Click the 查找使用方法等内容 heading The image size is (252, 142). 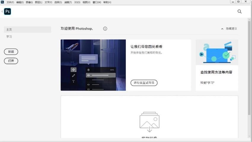pyautogui.click(x=216, y=72)
